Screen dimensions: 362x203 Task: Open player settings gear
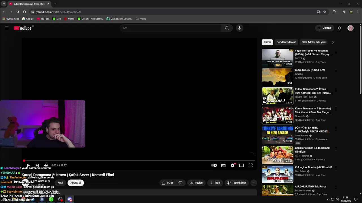tap(232, 166)
